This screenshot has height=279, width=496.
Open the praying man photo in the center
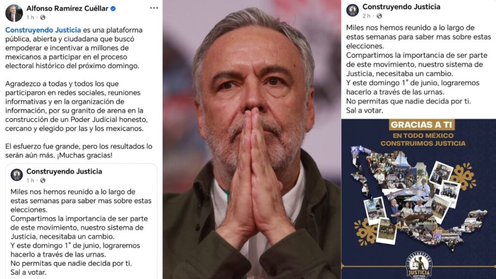[x=252, y=139]
